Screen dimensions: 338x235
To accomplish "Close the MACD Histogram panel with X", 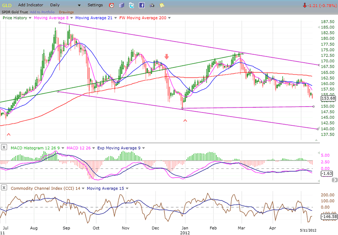I will coord(4,148).
